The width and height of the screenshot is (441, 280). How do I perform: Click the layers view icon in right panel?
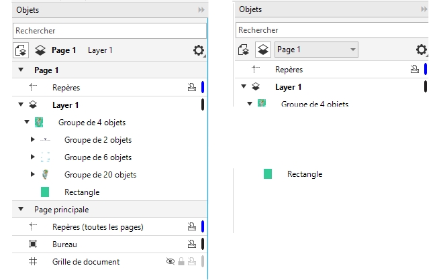pos(264,50)
